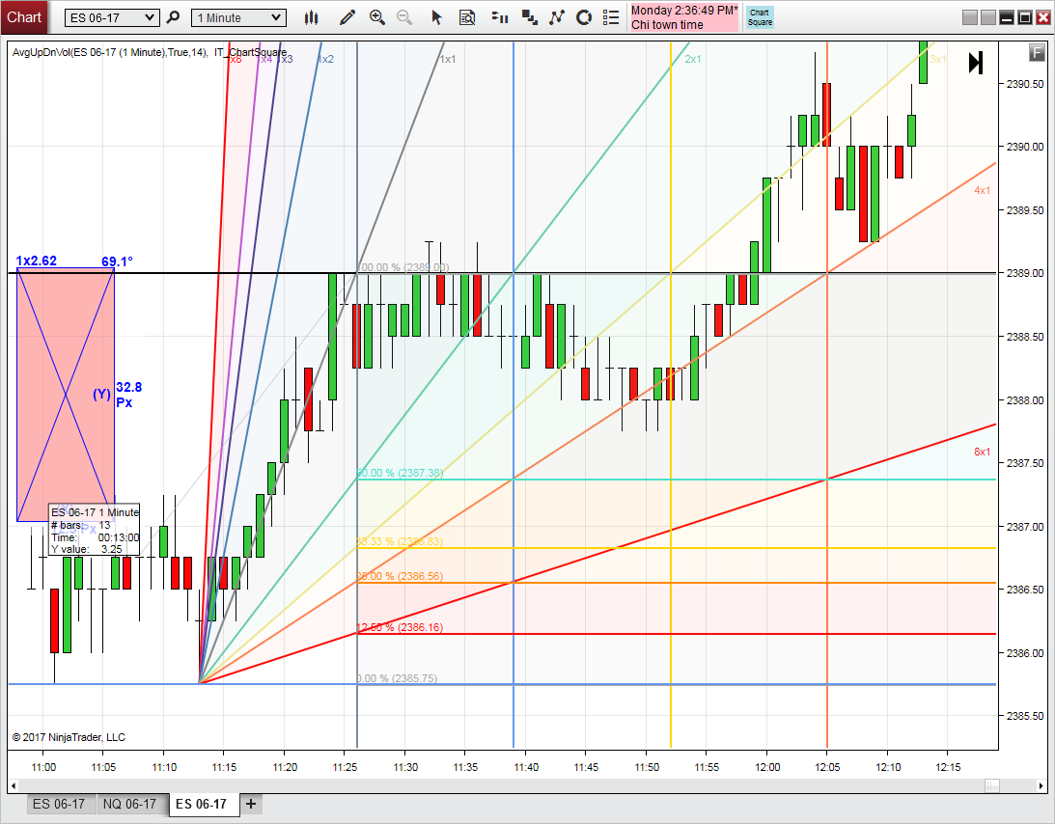1055x824 pixels.
Task: Click the 12.50 % (2386.16) level label
Action: [400, 627]
